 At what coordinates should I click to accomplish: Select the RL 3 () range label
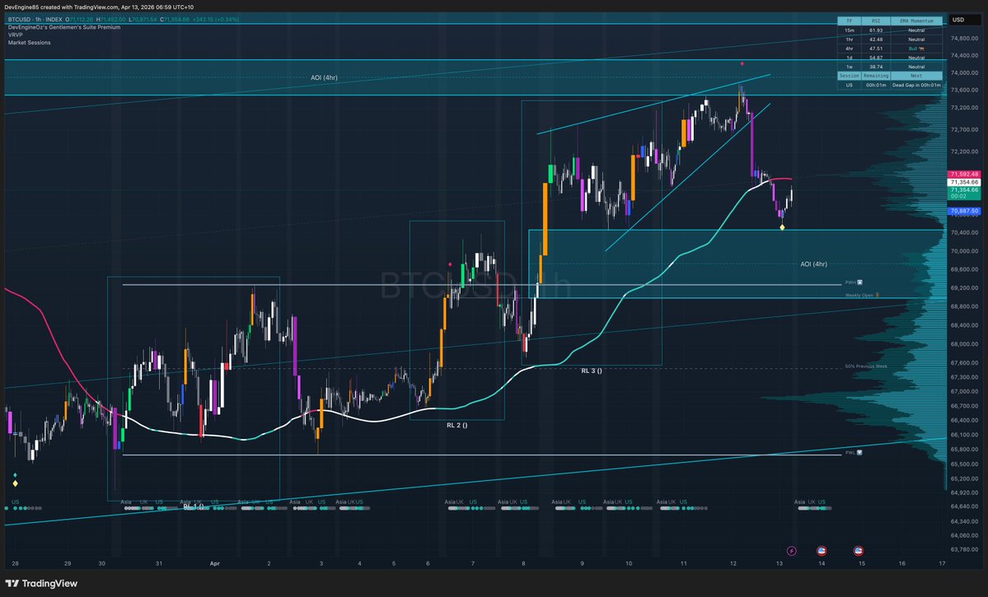[591, 371]
